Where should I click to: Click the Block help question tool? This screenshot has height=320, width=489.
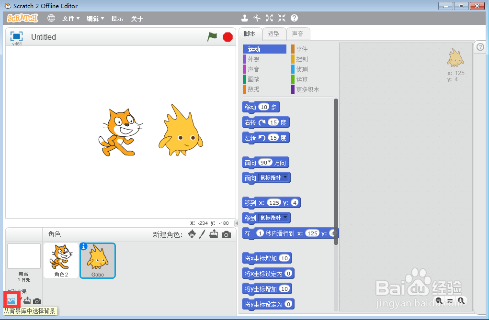tap(294, 18)
